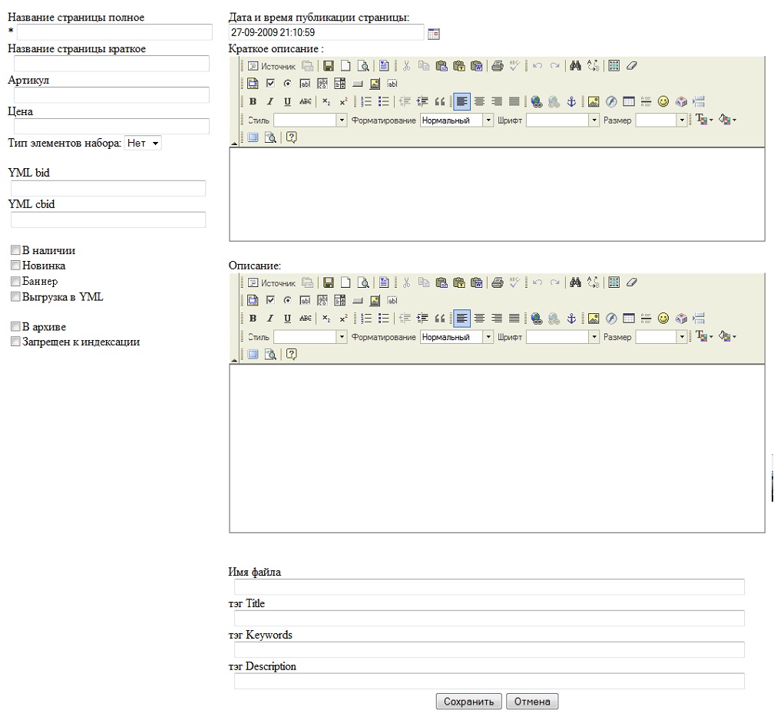This screenshot has height=720, width=774.
Task: Click the Цена input field
Action: (x=111, y=127)
